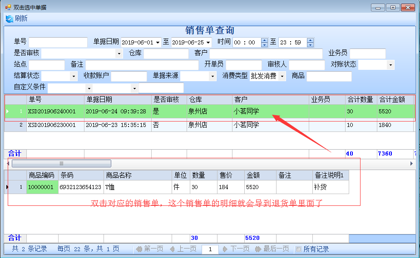Go to 上一页 pagination button
420x258 pixels.
point(183,249)
